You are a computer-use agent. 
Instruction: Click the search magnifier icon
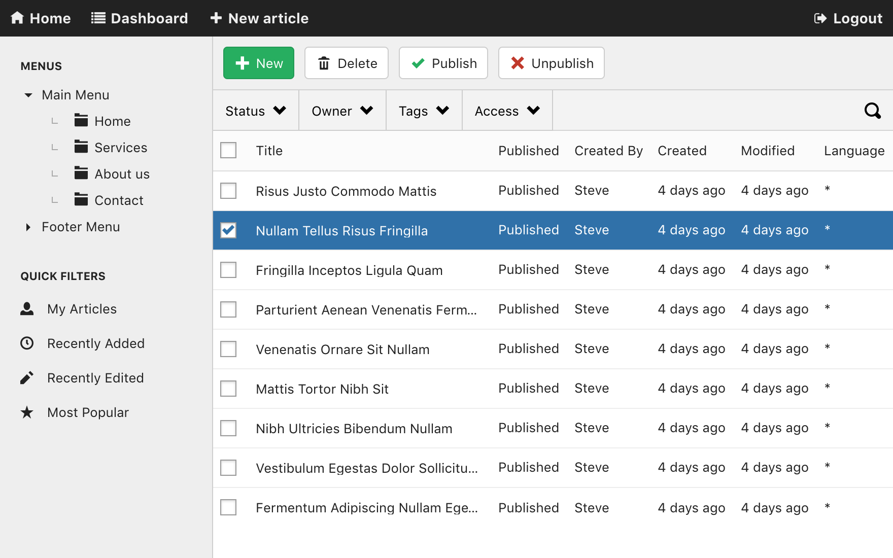point(872,111)
